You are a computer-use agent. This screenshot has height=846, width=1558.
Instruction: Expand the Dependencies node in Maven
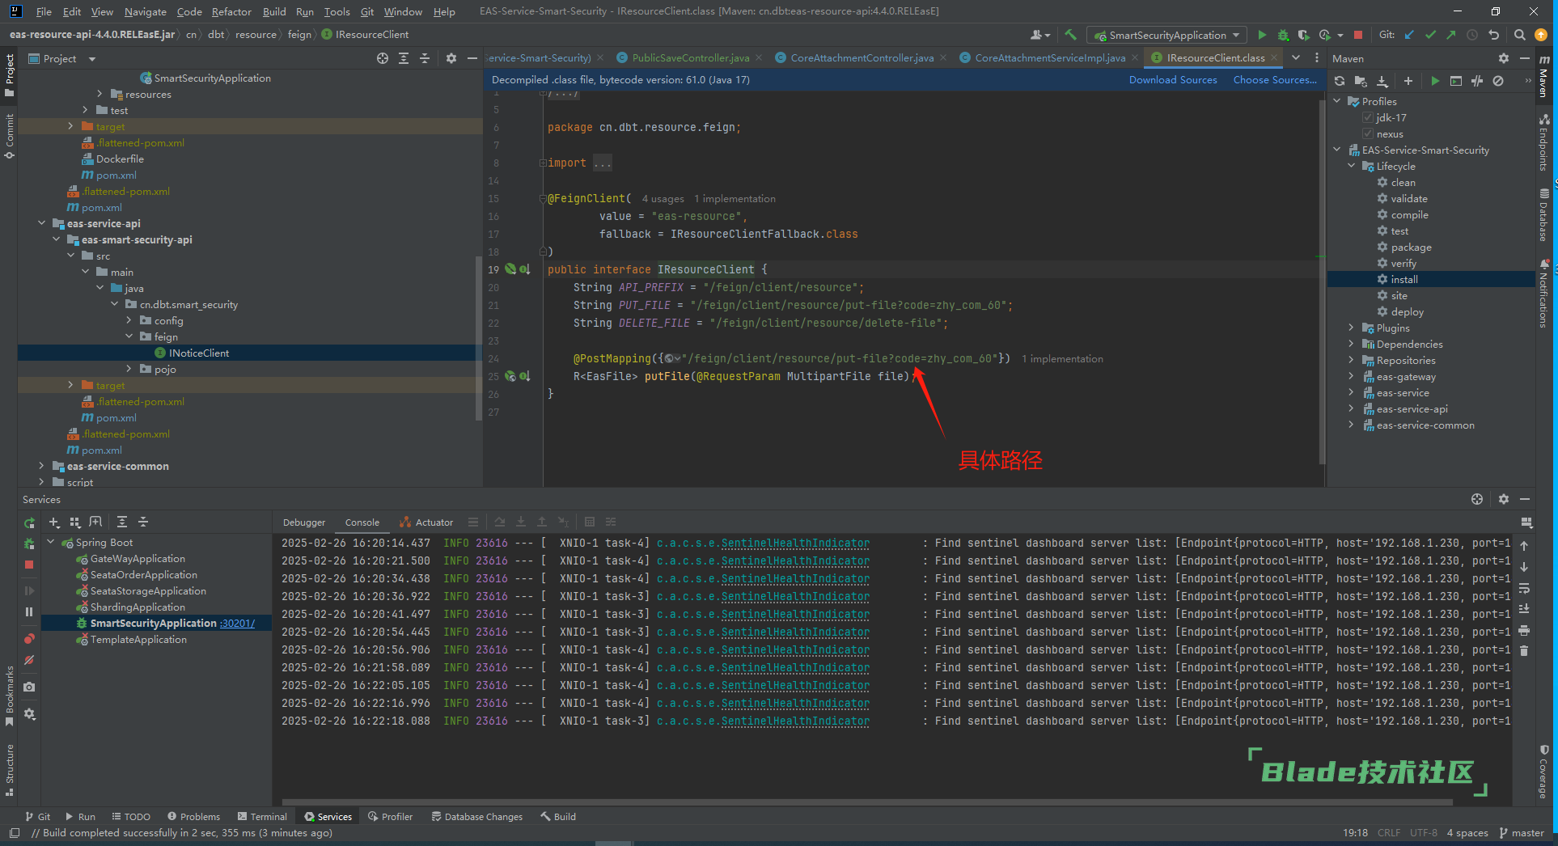click(x=1352, y=344)
